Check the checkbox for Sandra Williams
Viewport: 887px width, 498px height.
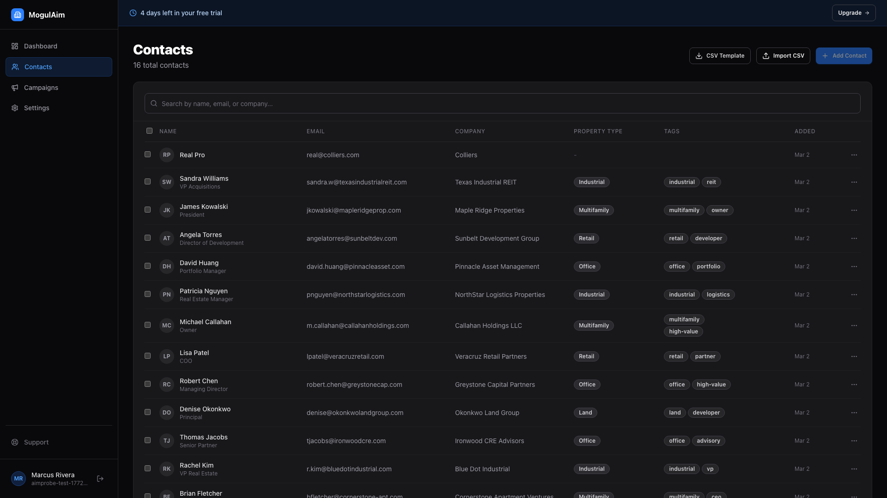(x=147, y=181)
